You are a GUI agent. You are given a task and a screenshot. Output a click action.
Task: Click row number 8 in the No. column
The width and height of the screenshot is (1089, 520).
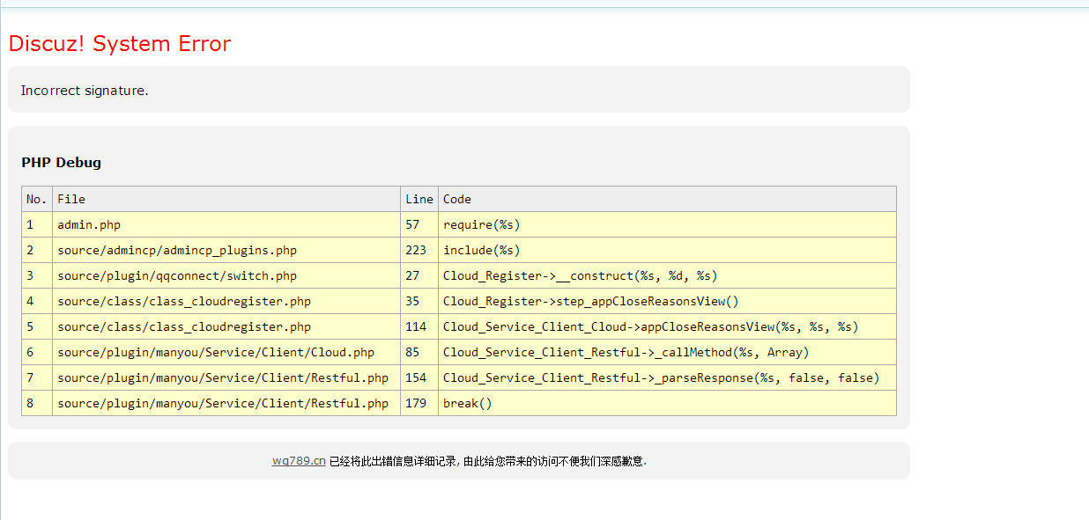37,403
